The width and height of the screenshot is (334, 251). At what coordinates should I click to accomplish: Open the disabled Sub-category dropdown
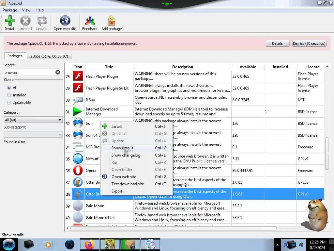pyautogui.click(x=33, y=134)
